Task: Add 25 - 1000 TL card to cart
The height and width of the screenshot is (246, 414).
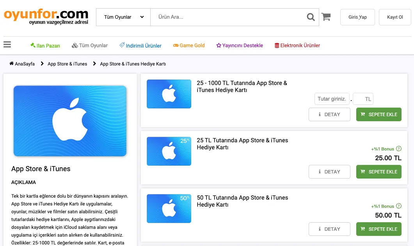Action: pyautogui.click(x=379, y=115)
